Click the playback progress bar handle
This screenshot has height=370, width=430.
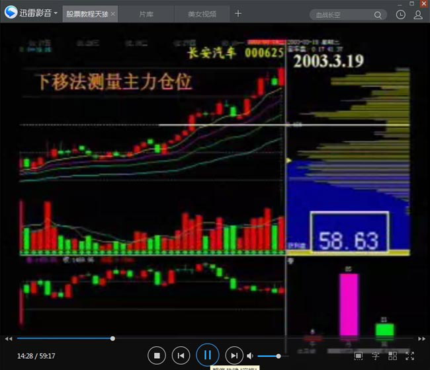click(112, 338)
